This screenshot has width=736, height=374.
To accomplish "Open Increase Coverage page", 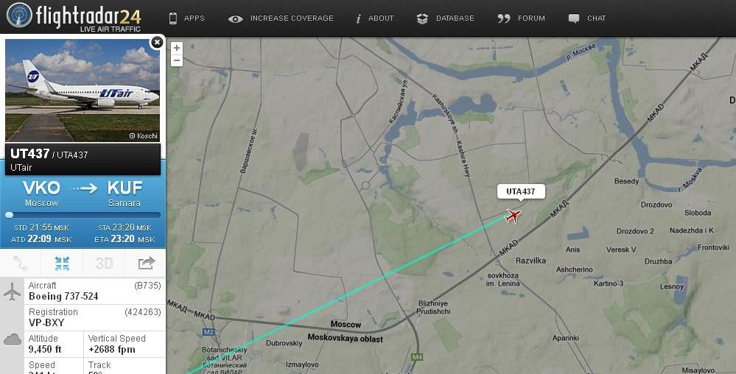I will coord(281,18).
